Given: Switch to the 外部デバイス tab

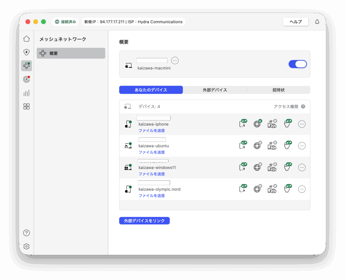Looking at the screenshot, I should click(215, 90).
